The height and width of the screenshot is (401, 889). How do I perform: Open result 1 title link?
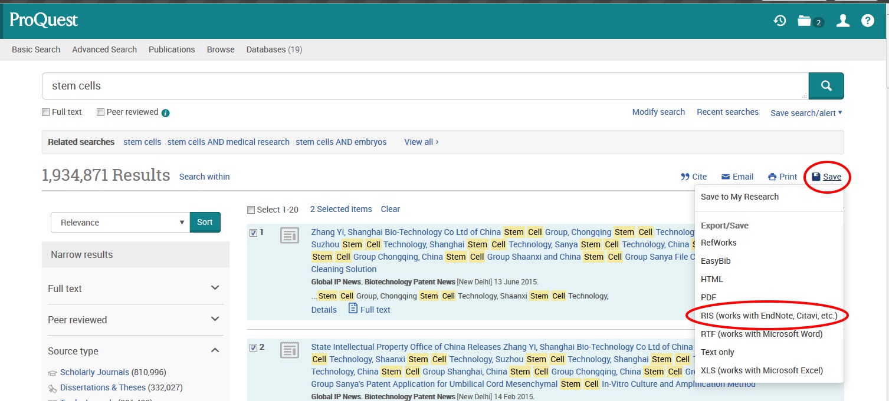point(503,250)
